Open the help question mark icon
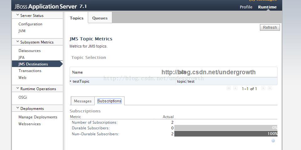This screenshot has height=150, width=301. 273,141
